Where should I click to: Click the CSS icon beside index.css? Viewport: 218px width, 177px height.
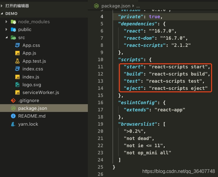(17, 69)
